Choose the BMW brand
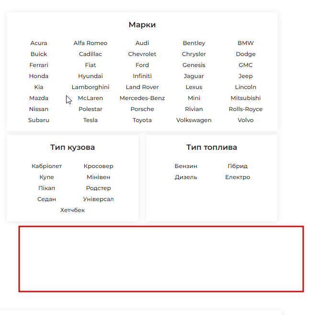Image resolution: width=330 pixels, height=315 pixels. coord(246,43)
